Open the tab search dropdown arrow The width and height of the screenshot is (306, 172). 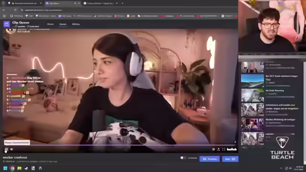coord(4,3)
